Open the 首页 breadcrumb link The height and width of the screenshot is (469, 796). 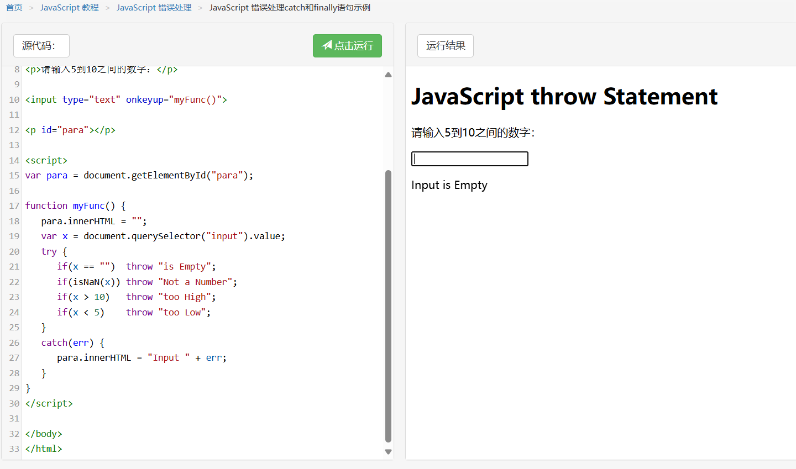click(x=14, y=8)
